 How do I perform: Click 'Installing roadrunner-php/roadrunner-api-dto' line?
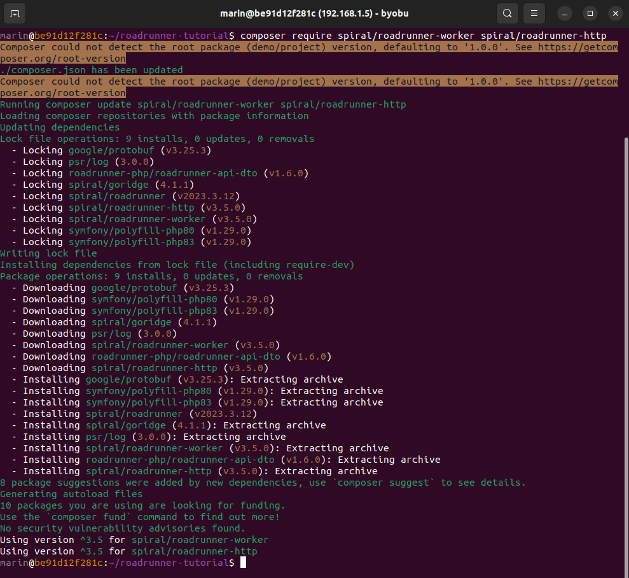(x=226, y=460)
